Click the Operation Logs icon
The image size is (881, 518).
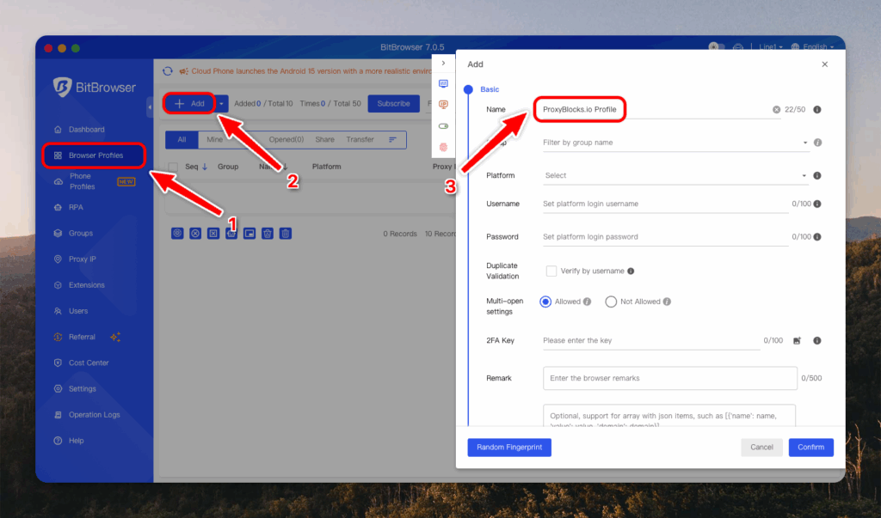pos(58,415)
